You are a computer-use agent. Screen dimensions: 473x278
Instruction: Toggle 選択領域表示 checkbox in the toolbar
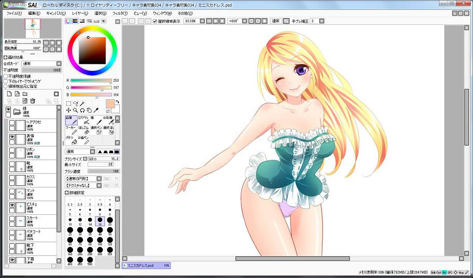click(x=155, y=21)
